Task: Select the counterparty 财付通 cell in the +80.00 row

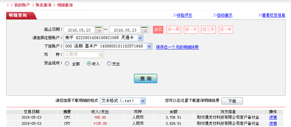Action: click(x=228, y=117)
